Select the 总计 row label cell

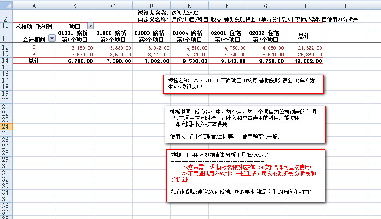(34, 61)
